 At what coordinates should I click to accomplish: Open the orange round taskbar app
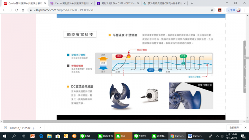point(74,136)
